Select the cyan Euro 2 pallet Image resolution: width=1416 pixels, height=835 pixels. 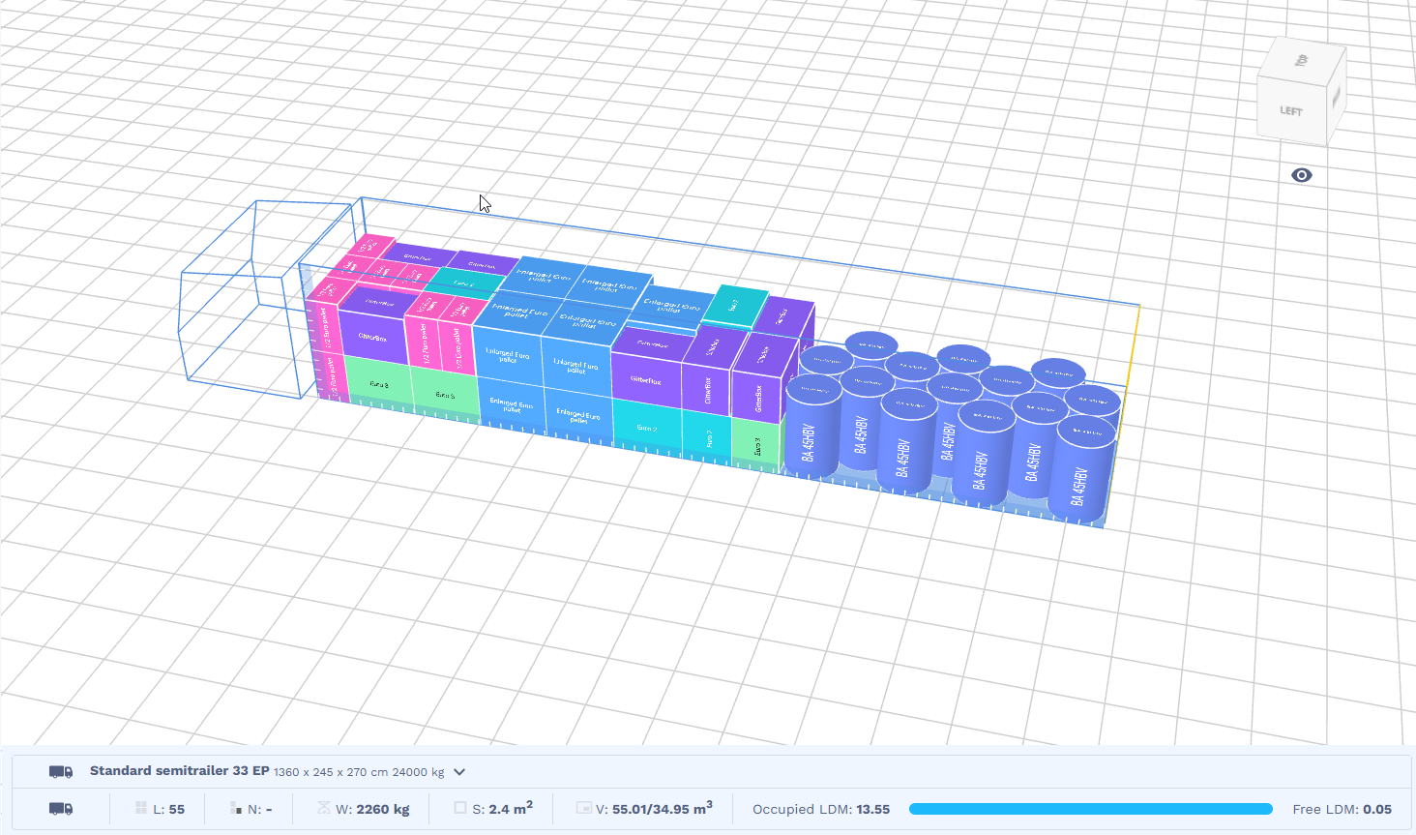tap(646, 429)
